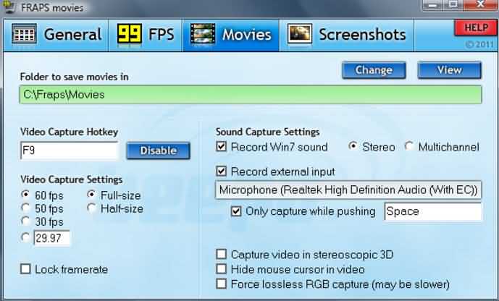Click the General tab grid icon

[24, 34]
